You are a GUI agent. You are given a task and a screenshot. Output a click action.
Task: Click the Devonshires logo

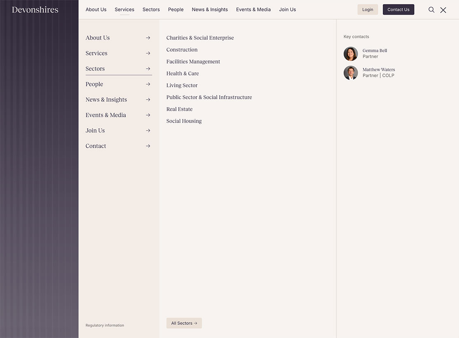(35, 10)
